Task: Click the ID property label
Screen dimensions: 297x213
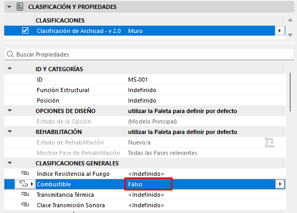Action: (39, 80)
